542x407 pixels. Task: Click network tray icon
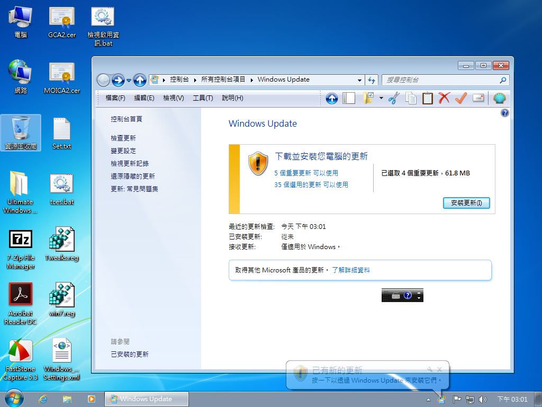coord(470,400)
